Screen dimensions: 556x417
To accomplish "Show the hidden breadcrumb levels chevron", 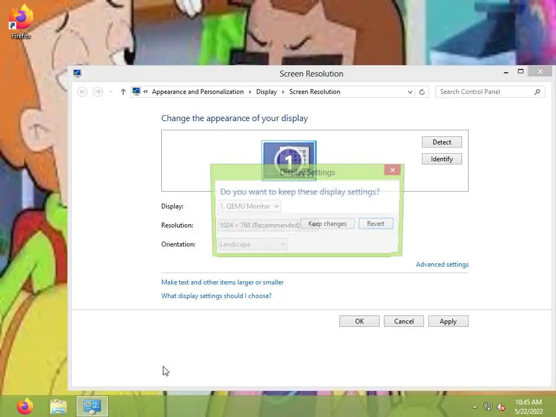I will pyautogui.click(x=146, y=92).
